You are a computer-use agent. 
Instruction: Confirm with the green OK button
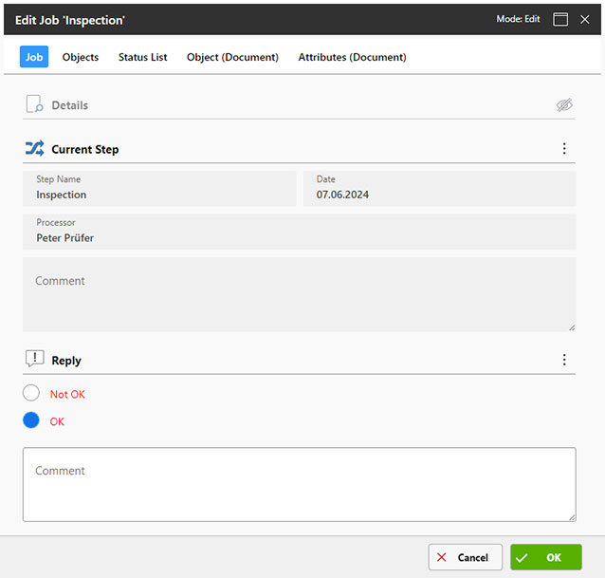pos(545,557)
